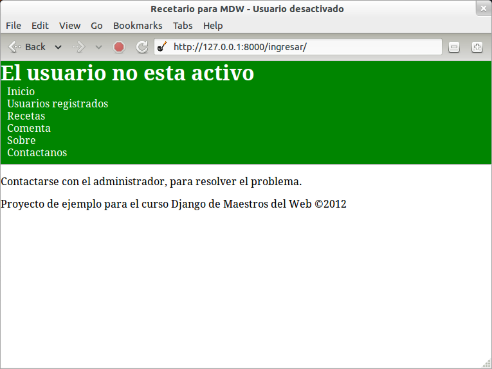Screen dimensions: 492x369
Task: Open the View menu
Action: pyautogui.click(x=69, y=26)
